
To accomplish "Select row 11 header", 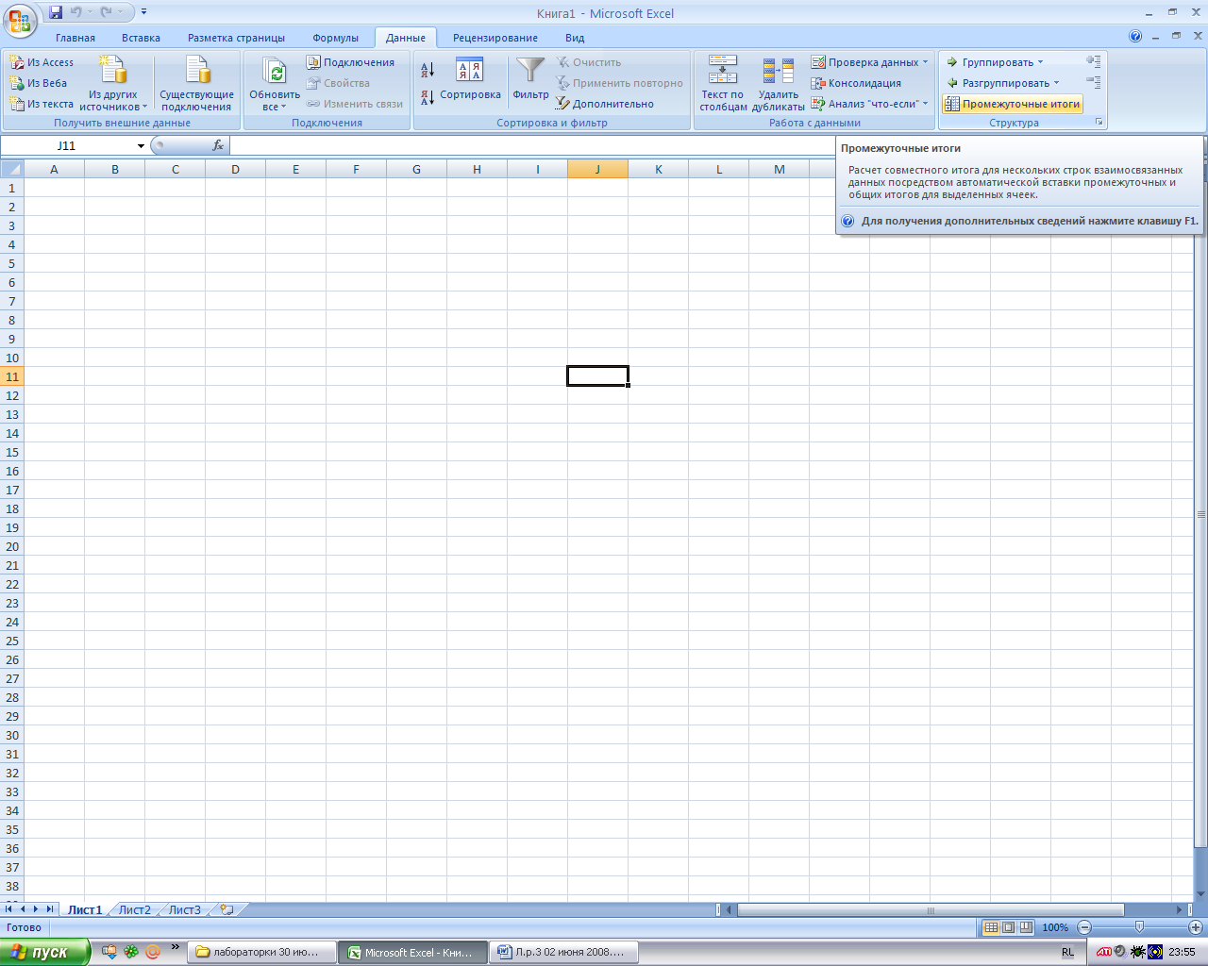I will [x=12, y=376].
